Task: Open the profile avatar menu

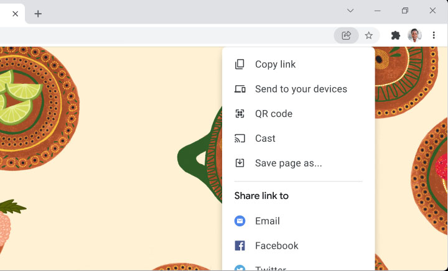Action: (x=414, y=35)
